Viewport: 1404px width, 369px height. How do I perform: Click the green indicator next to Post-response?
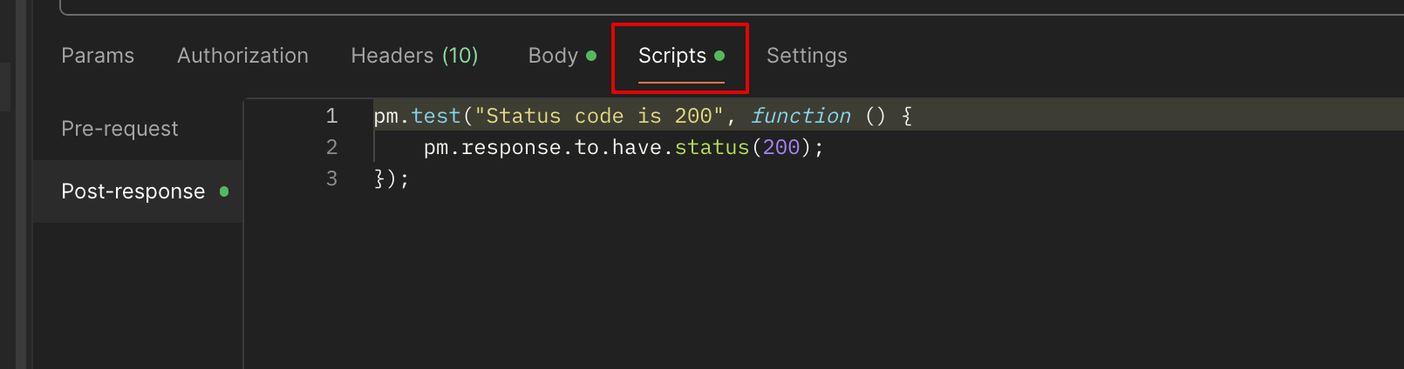224,191
